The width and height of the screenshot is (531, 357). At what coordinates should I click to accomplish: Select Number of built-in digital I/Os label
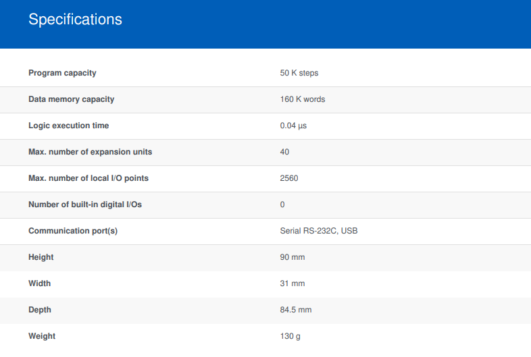tap(85, 204)
